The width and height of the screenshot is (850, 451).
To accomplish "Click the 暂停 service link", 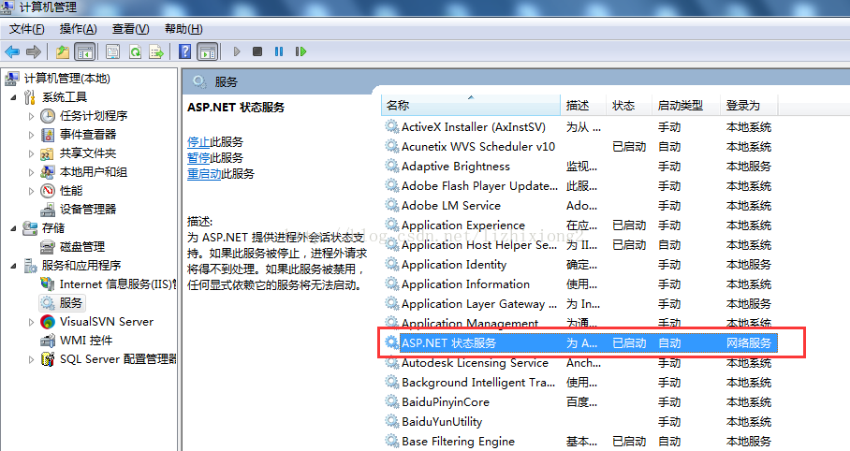I will pyautogui.click(x=198, y=158).
